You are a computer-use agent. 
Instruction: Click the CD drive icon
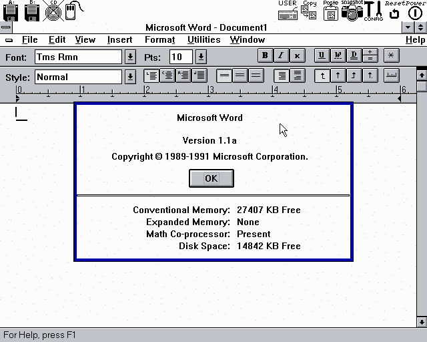pyautogui.click(x=53, y=11)
